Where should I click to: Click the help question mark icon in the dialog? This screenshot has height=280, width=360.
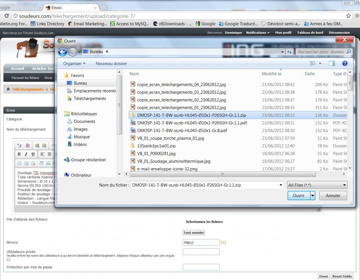(x=345, y=64)
